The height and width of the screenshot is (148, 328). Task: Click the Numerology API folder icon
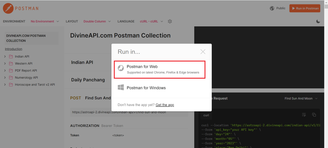click(11, 78)
